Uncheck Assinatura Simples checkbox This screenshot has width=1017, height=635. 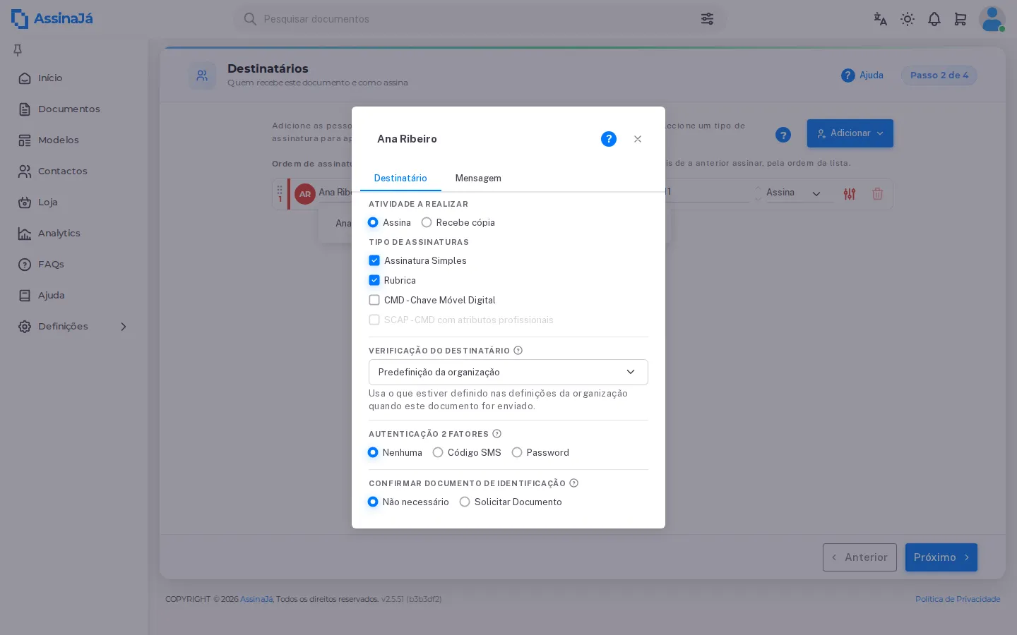[x=374, y=260]
